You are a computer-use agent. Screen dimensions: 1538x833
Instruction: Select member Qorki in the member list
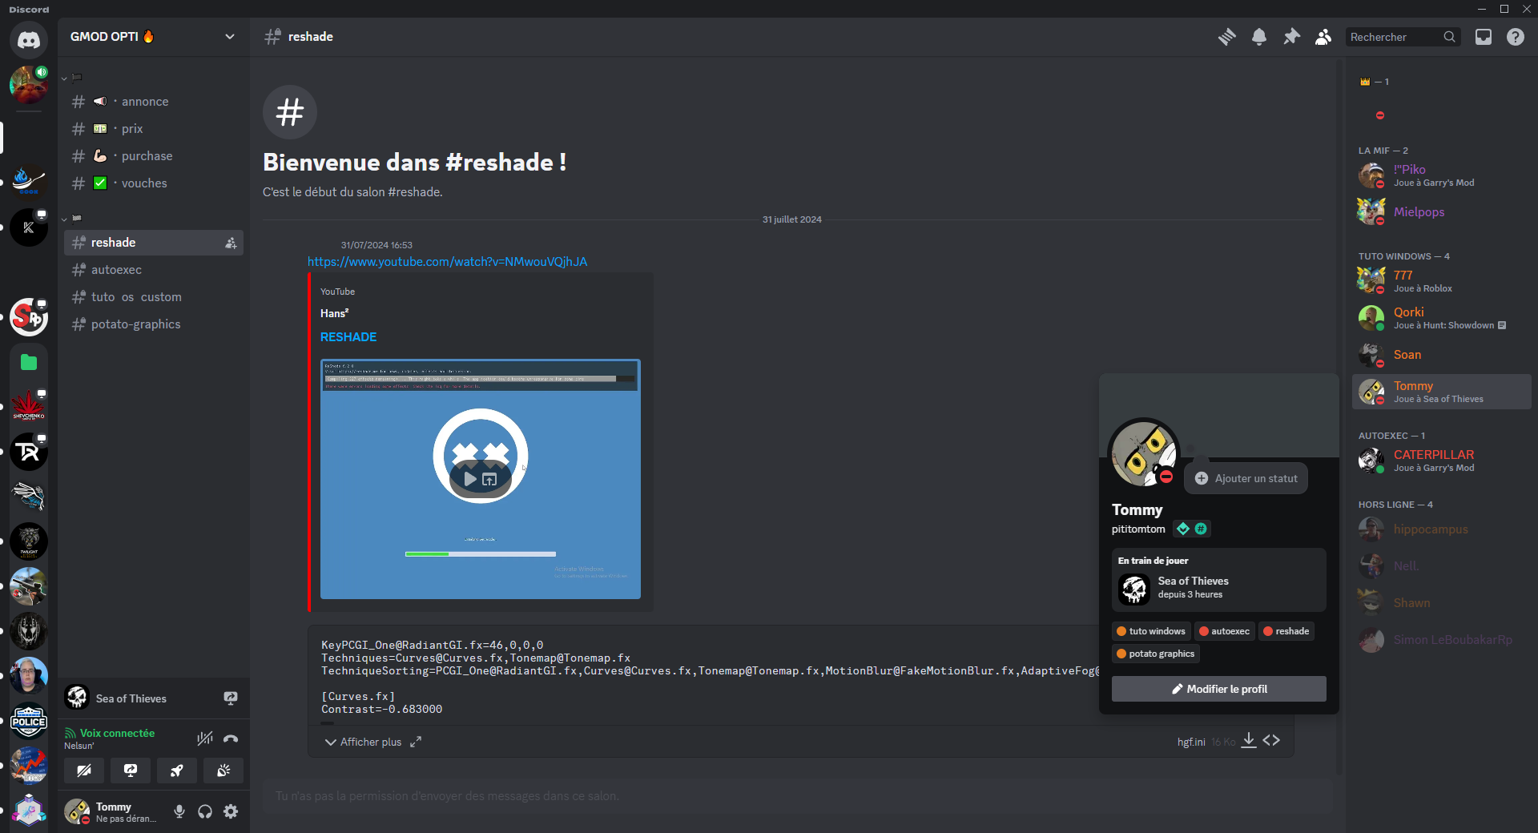(x=1442, y=318)
